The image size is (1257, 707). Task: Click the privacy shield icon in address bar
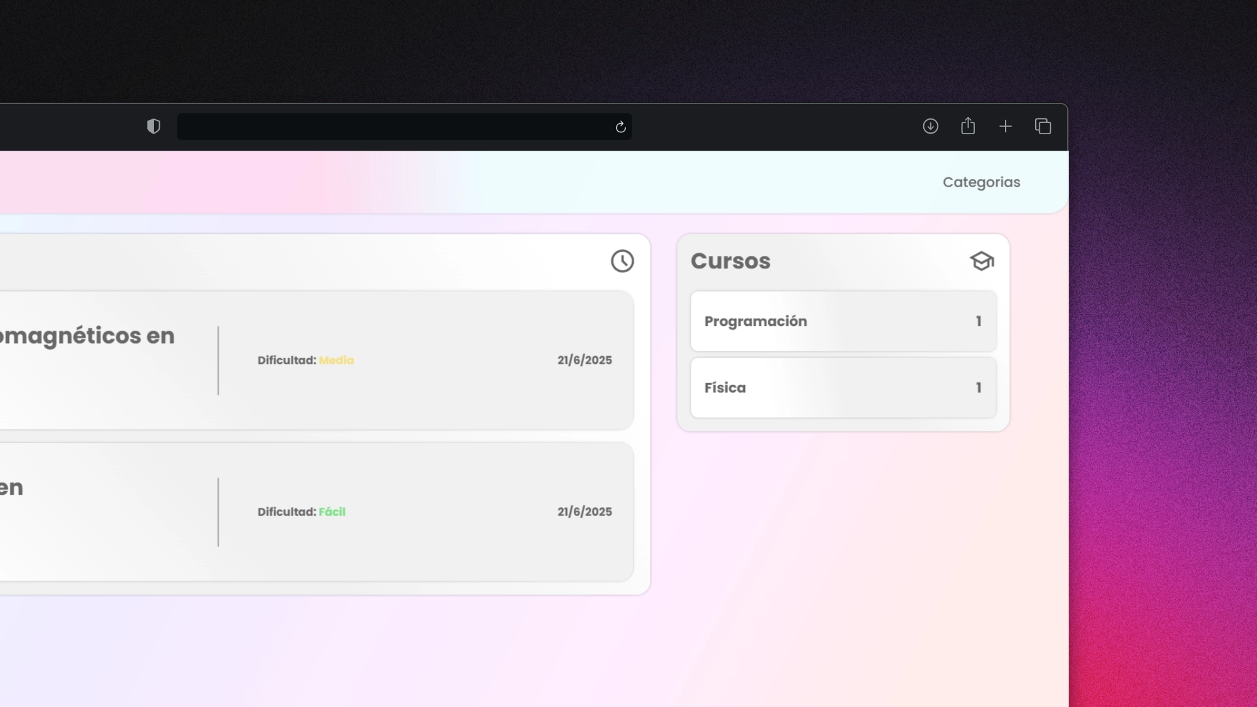tap(154, 126)
